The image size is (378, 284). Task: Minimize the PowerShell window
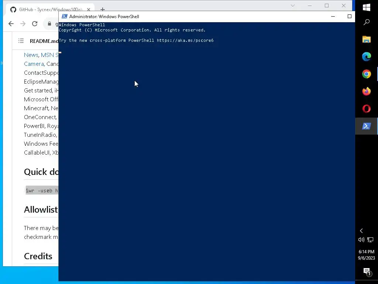pos(333,16)
